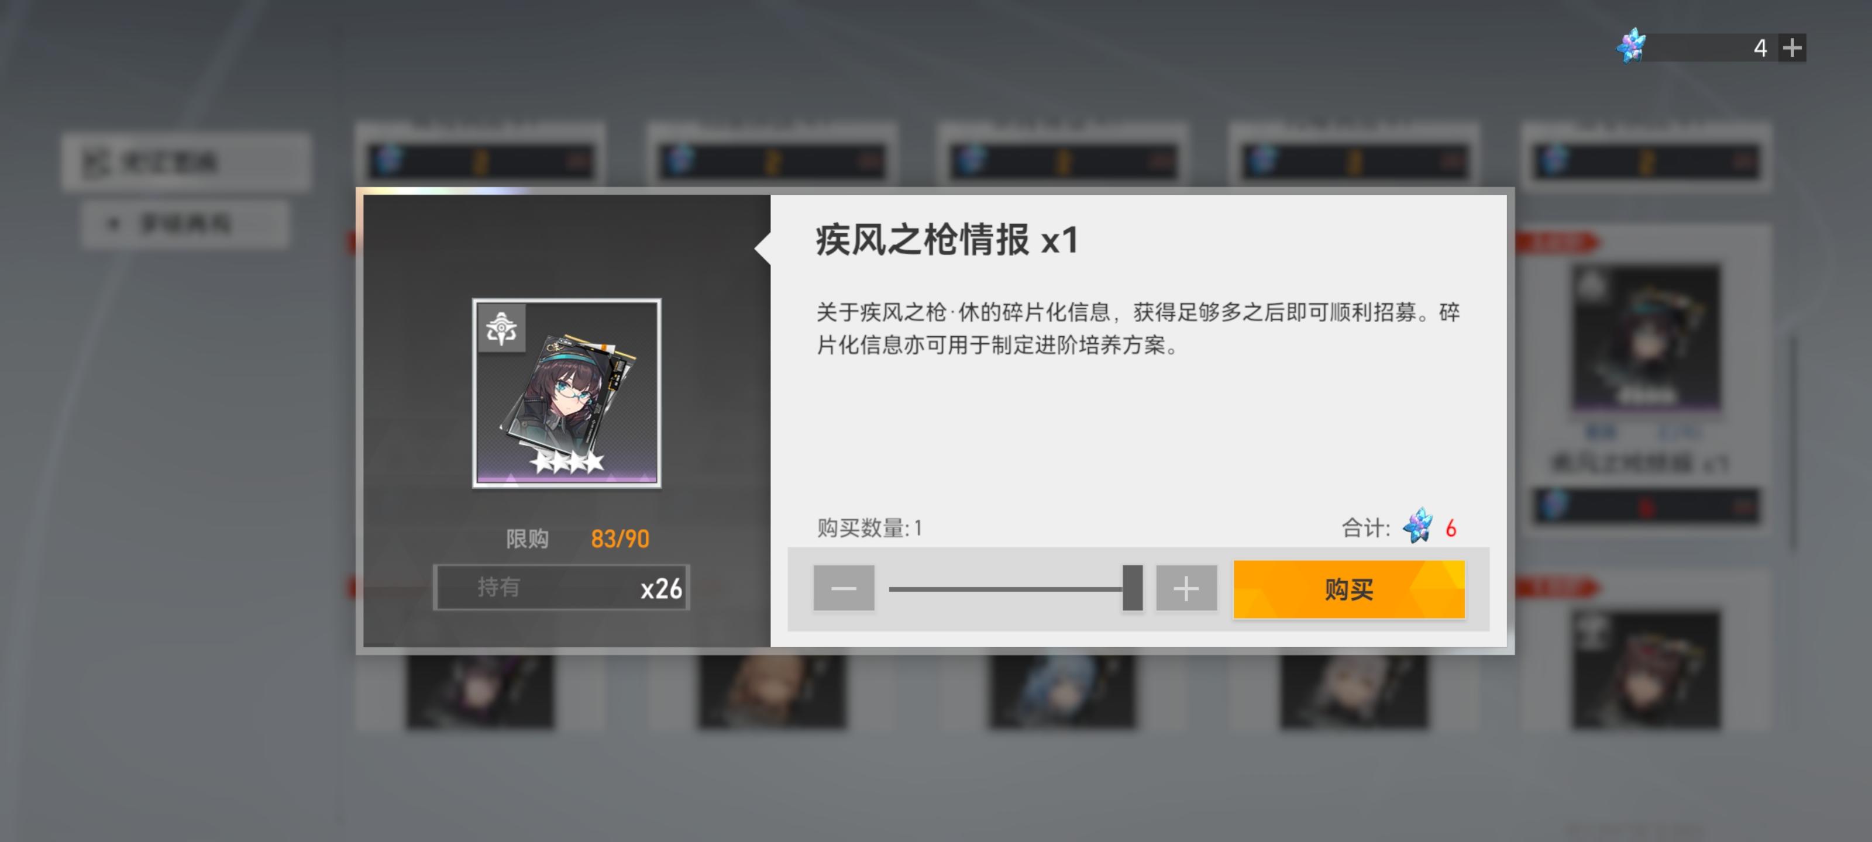Tap the crystal currency icon at top right
Screen dimensions: 1872x842
(x=1632, y=47)
